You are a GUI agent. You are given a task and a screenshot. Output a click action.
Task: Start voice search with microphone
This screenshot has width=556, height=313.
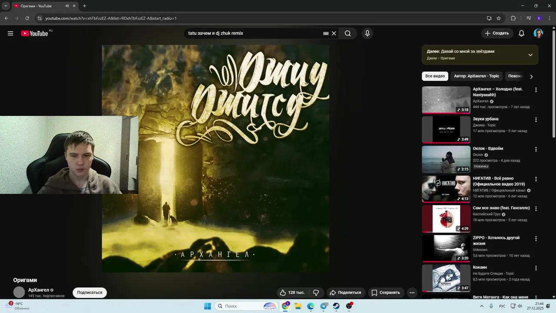(x=367, y=33)
